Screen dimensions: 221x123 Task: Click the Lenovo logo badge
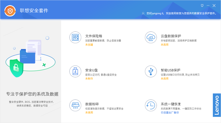tap(217, 105)
